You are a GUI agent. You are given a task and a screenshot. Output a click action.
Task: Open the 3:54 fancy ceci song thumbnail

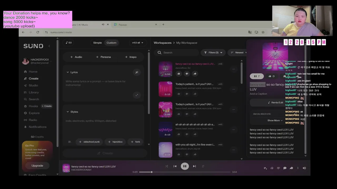pos(165,69)
